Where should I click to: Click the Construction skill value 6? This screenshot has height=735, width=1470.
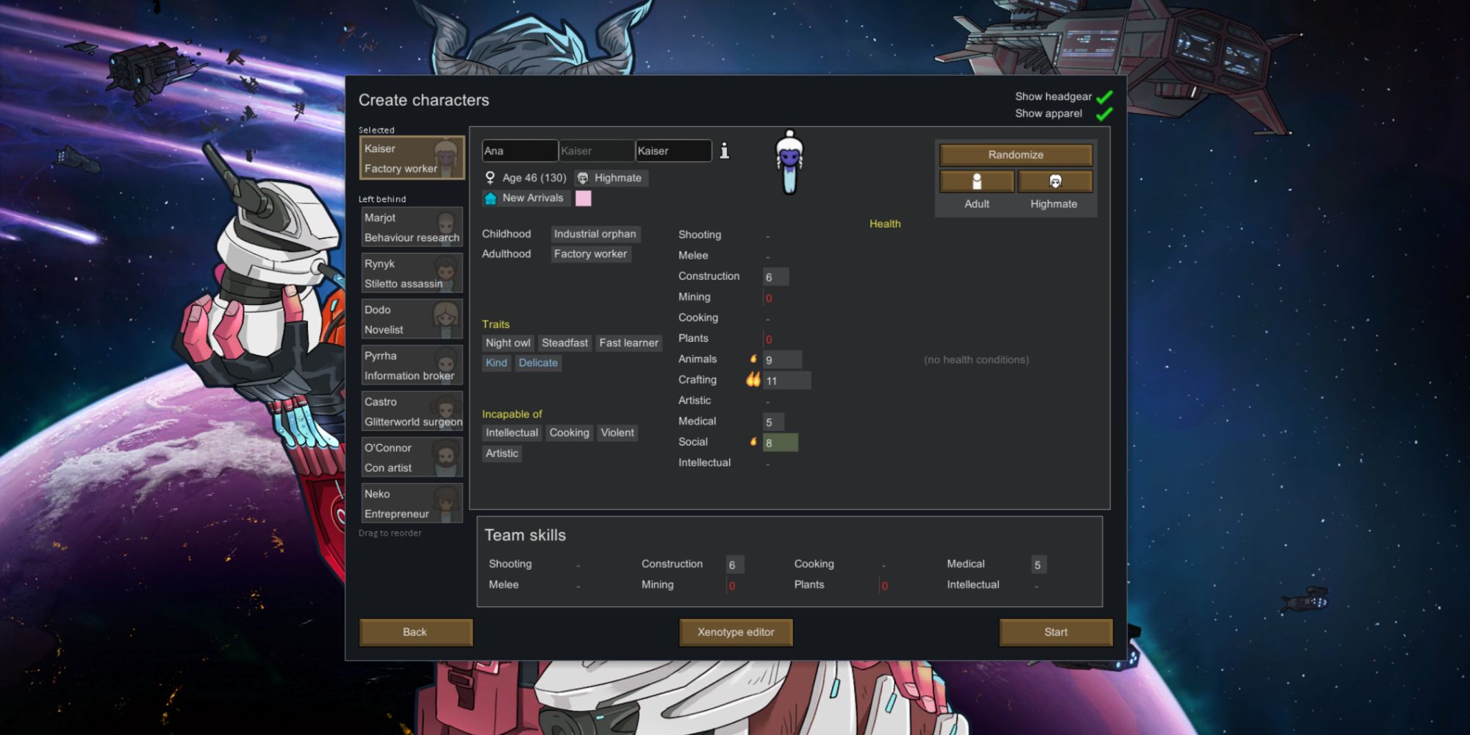coord(775,276)
